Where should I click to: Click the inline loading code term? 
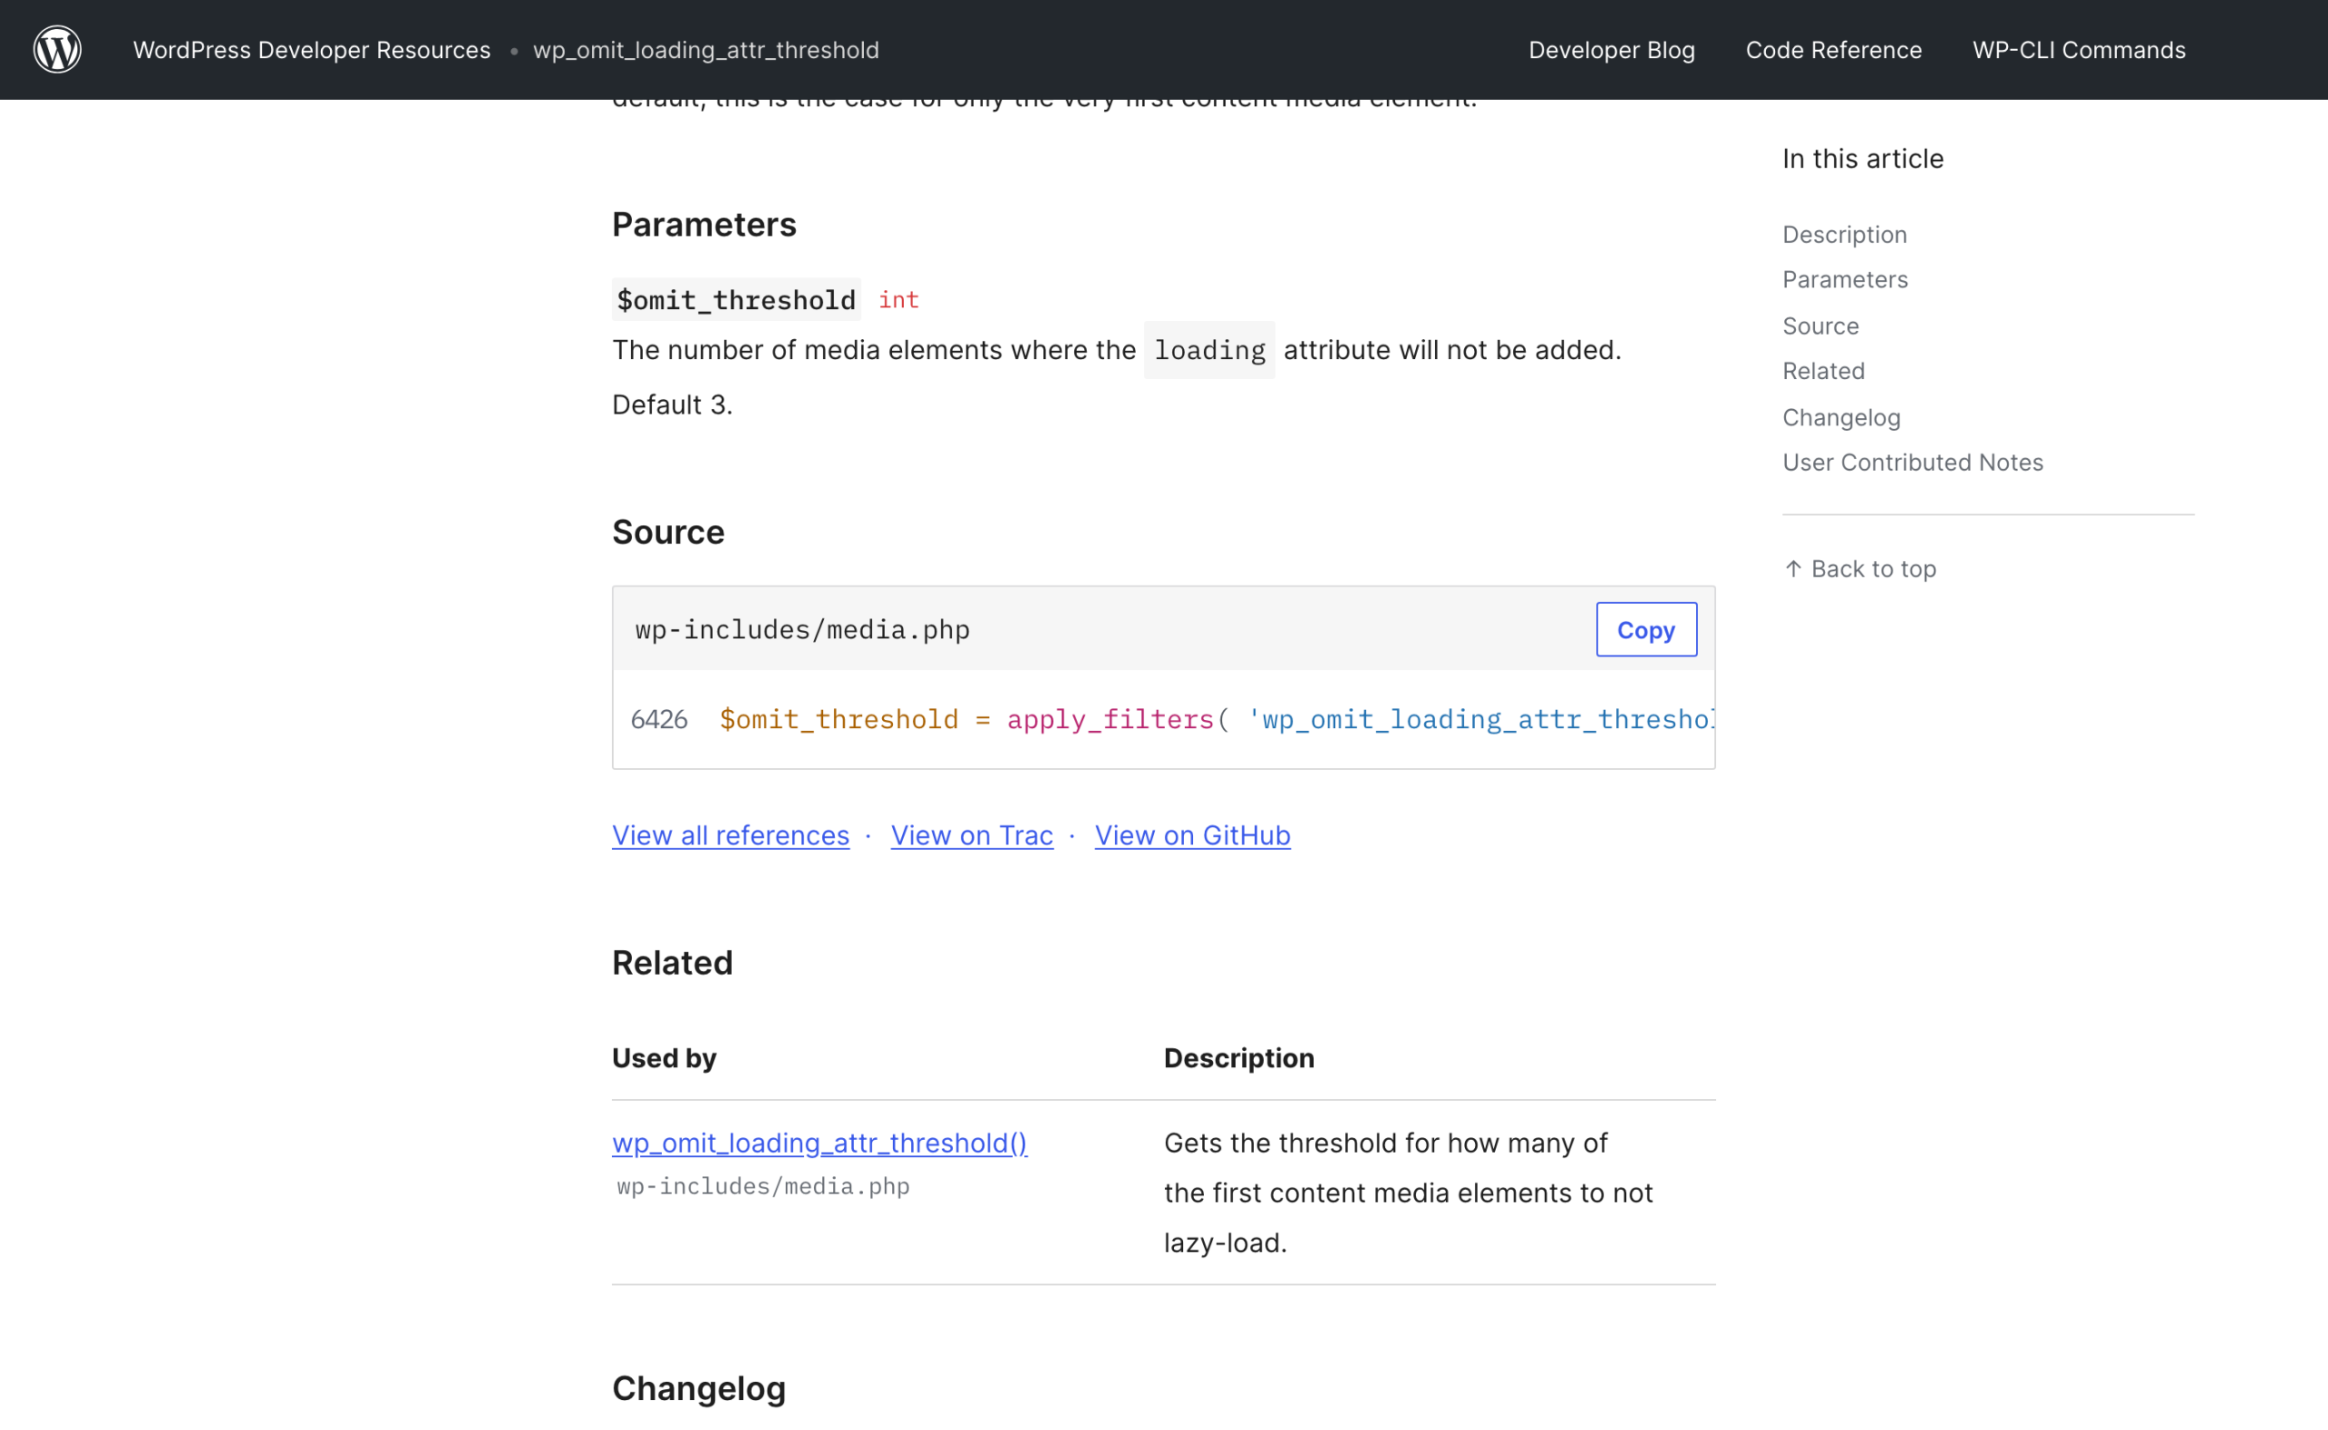tap(1209, 350)
